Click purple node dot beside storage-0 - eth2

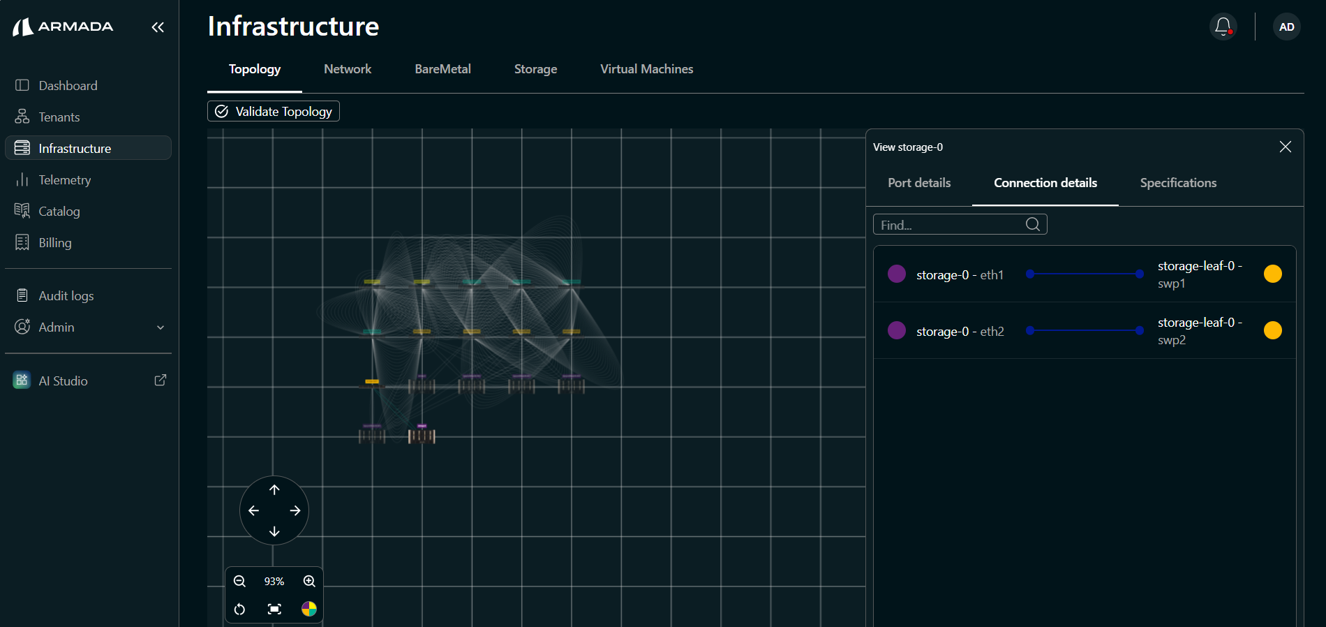click(897, 330)
